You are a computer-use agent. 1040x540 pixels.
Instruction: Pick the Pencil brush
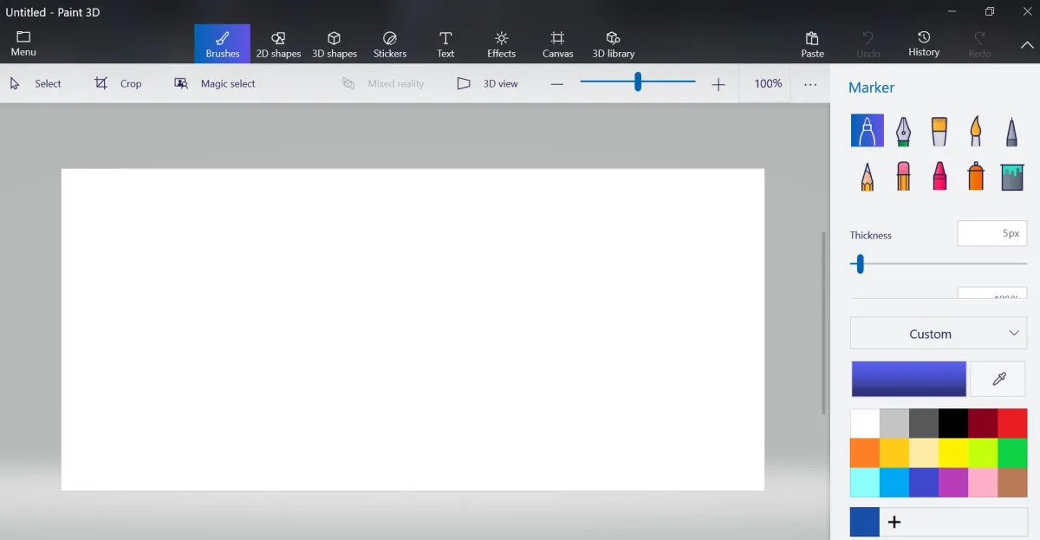coord(868,176)
